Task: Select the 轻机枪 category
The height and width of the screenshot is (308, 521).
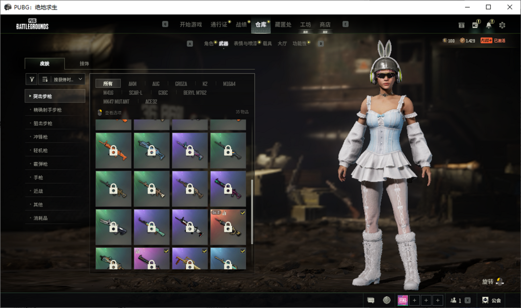Action: [x=55, y=150]
